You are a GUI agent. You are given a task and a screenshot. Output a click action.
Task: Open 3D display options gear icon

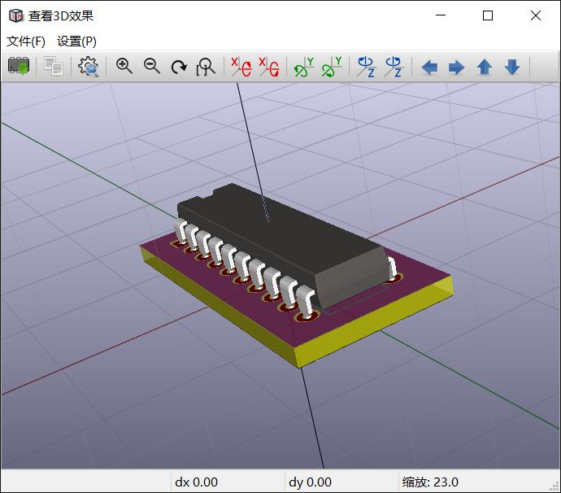coord(89,66)
